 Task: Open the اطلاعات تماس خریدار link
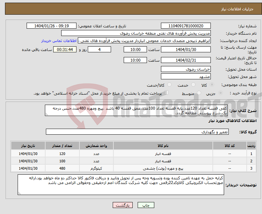pyautogui.click(x=59, y=41)
